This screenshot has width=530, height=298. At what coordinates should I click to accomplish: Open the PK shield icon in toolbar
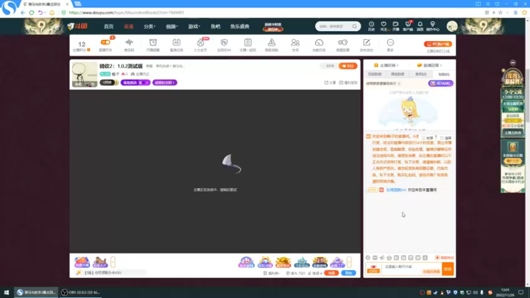(x=224, y=42)
